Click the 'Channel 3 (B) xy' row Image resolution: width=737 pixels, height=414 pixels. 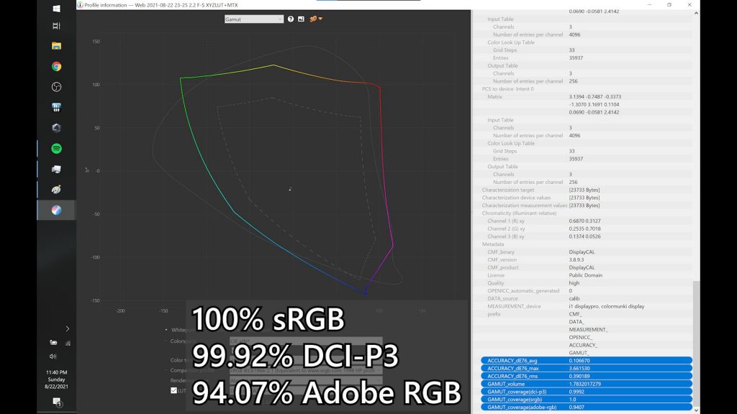coord(583,236)
